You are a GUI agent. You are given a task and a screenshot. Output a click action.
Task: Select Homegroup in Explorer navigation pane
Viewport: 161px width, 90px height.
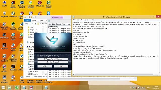tap(30, 42)
